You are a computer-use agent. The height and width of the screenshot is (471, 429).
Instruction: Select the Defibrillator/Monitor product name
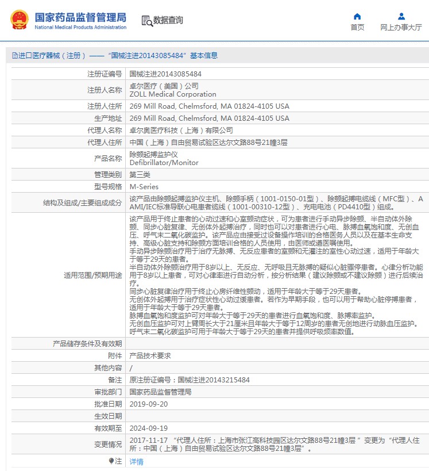click(x=164, y=163)
